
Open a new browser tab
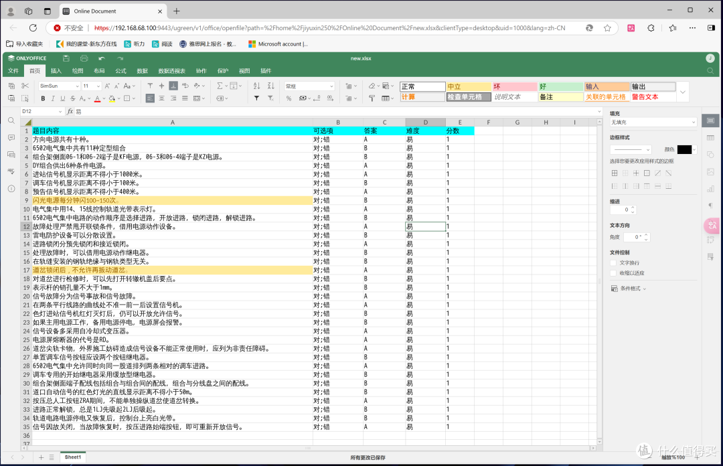[177, 11]
